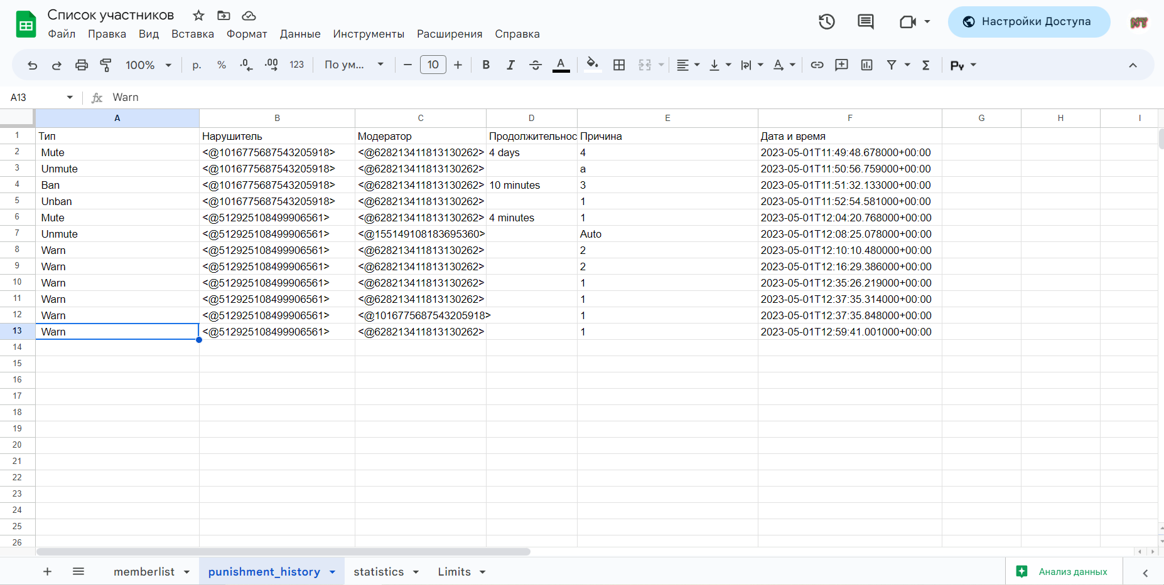Apply percent format to the cell
The image size is (1164, 585).
click(221, 65)
